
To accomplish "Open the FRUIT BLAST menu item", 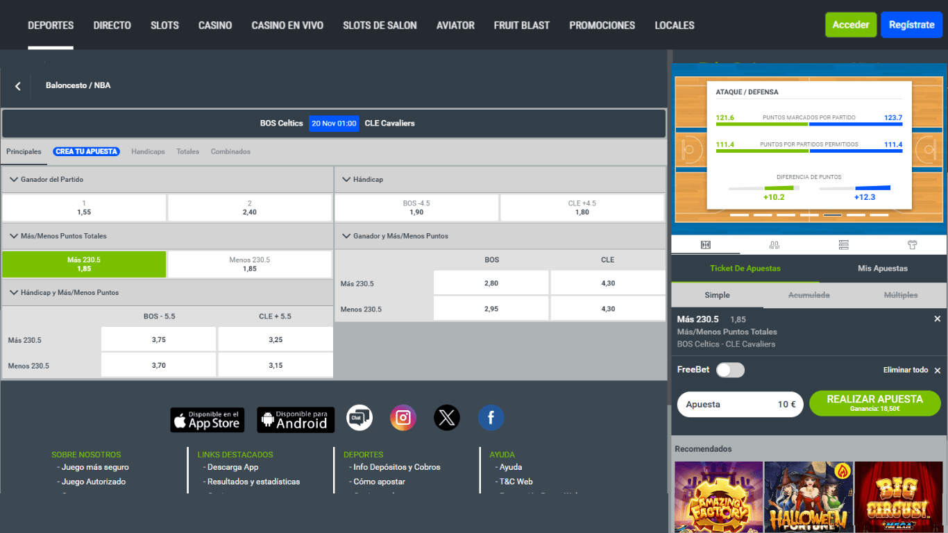I will 522,25.
